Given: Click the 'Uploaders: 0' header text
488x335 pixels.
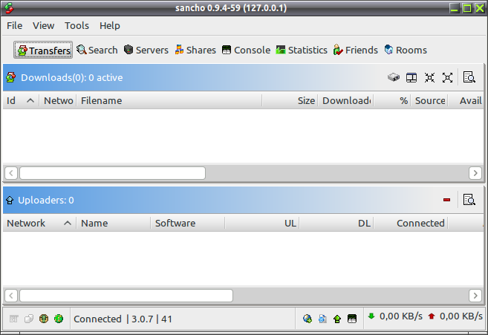Looking at the screenshot, I should [x=46, y=200].
